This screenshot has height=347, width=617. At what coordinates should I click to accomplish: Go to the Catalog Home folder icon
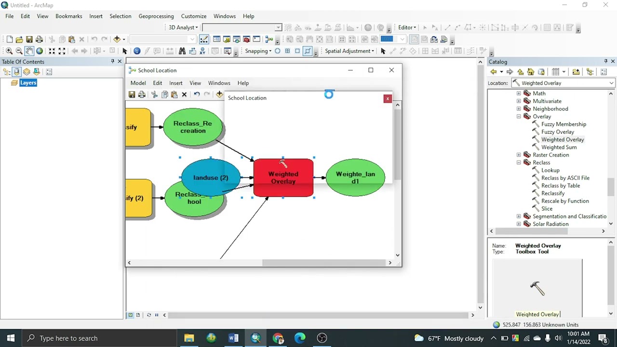(531, 72)
